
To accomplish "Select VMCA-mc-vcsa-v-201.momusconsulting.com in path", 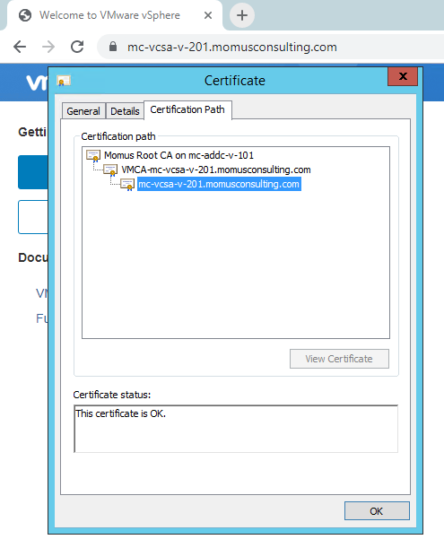I will (x=215, y=170).
